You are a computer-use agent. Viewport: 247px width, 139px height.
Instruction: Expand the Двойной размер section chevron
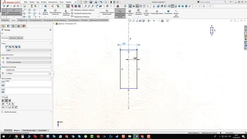pyautogui.click(x=51, y=112)
